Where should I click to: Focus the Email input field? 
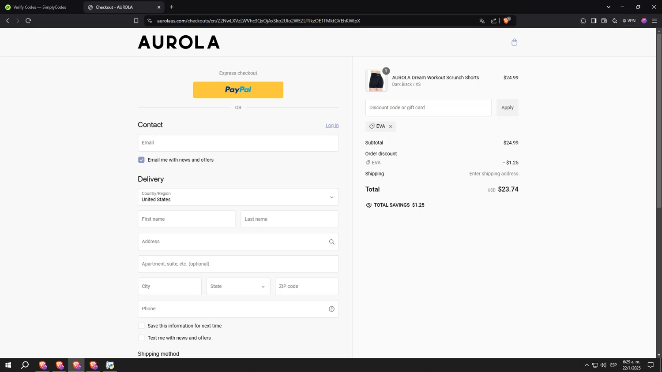pyautogui.click(x=238, y=143)
